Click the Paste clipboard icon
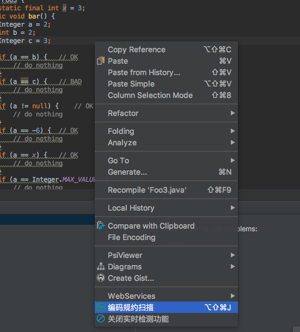Image resolution: width=300 pixels, height=332 pixels. (101, 61)
